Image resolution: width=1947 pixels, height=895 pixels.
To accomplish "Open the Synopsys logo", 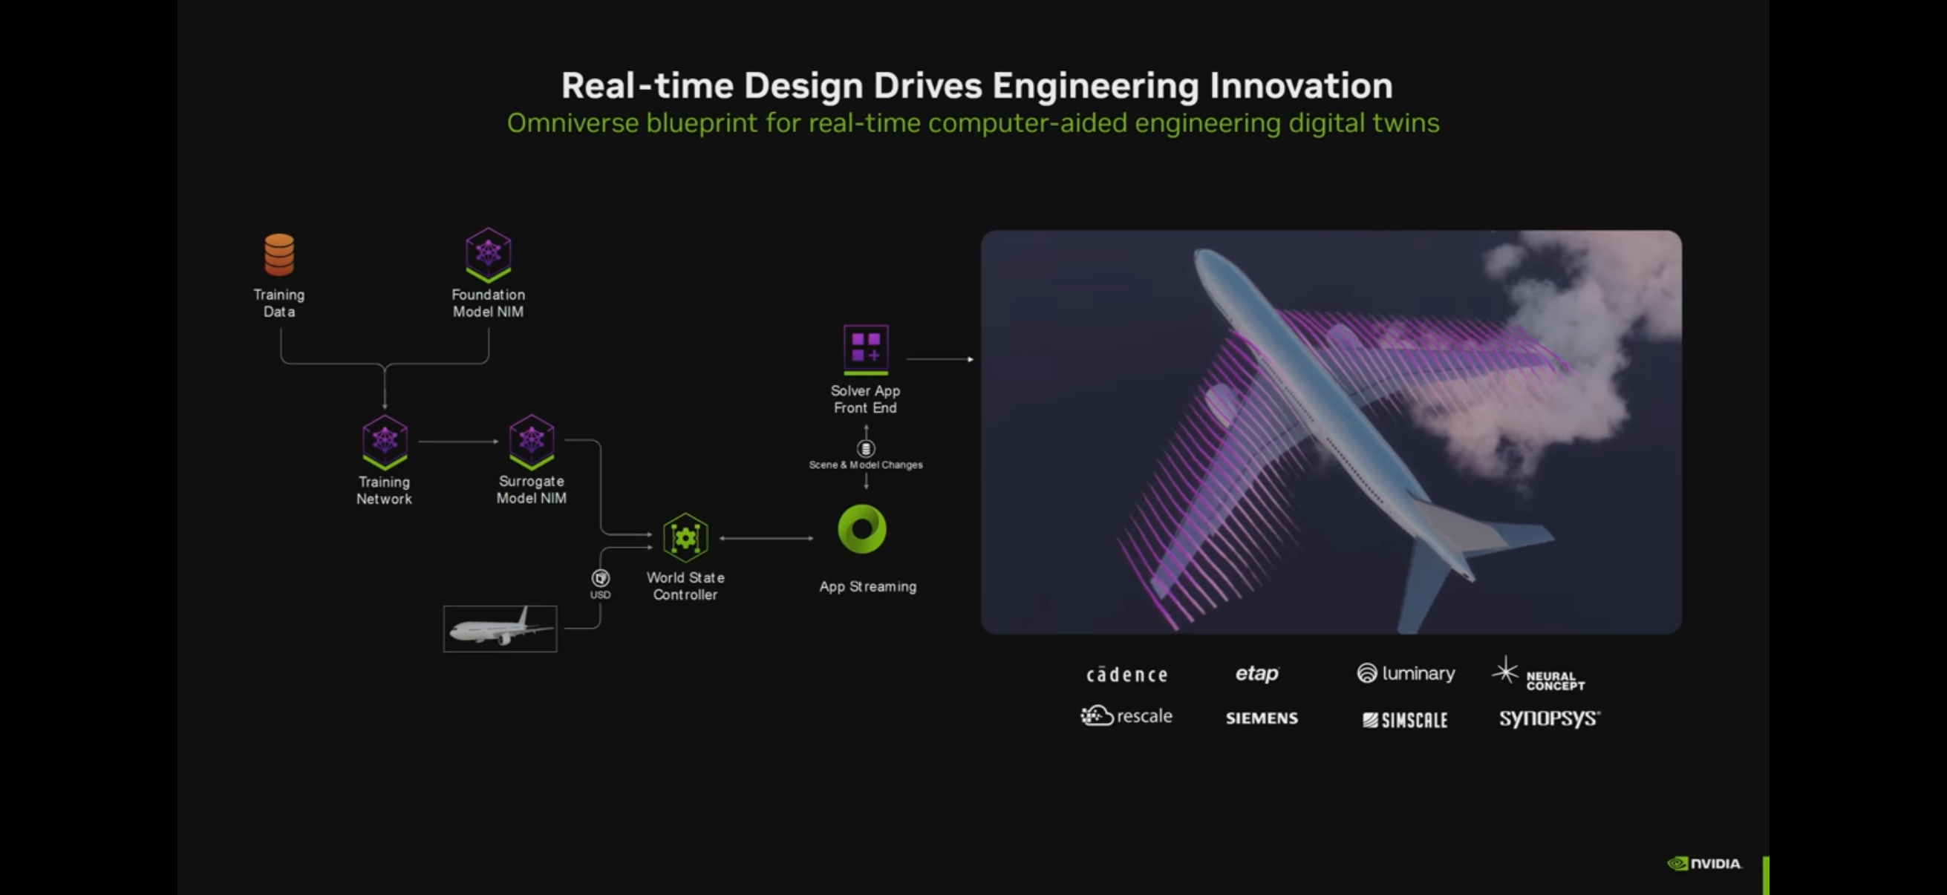I will point(1549,718).
